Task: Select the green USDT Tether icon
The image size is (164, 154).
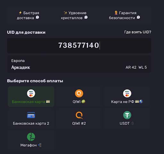Action: click(x=127, y=115)
